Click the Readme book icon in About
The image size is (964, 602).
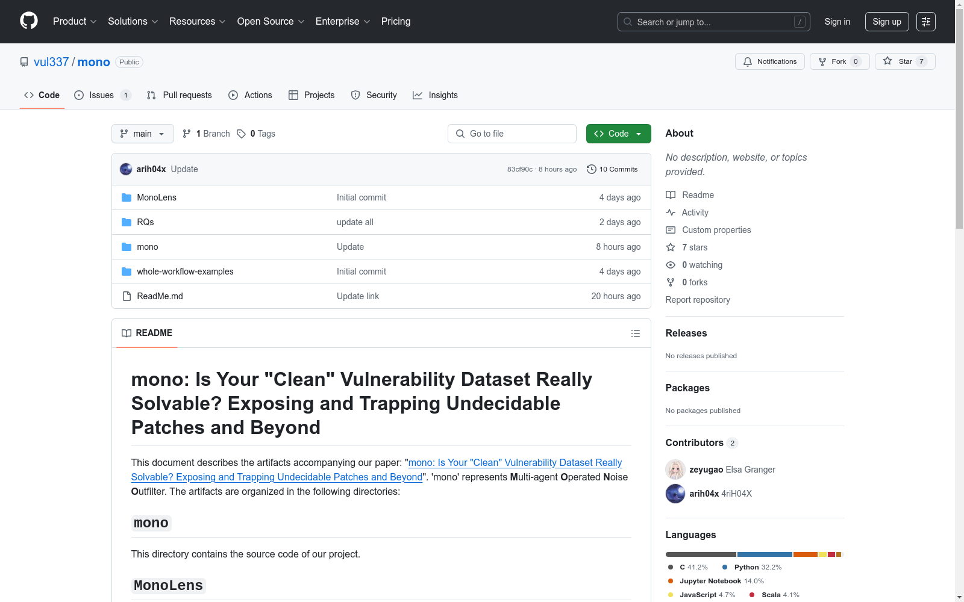click(671, 195)
